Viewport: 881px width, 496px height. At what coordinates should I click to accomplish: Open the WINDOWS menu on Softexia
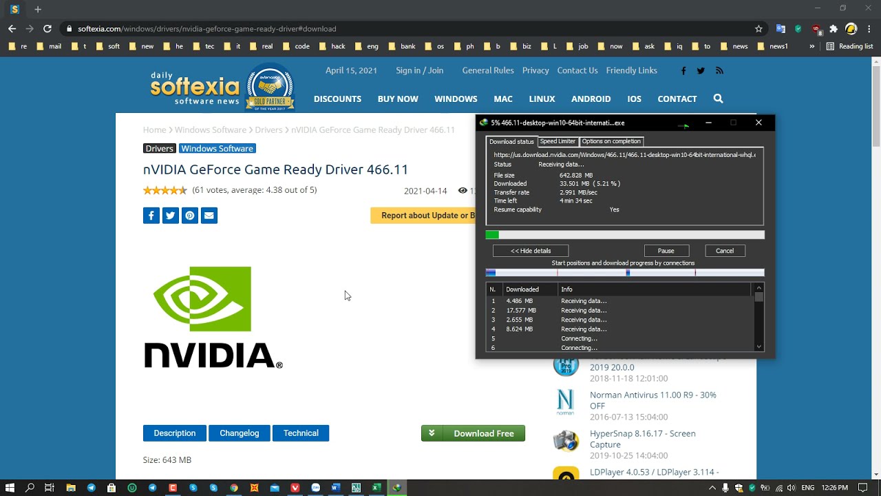(456, 99)
